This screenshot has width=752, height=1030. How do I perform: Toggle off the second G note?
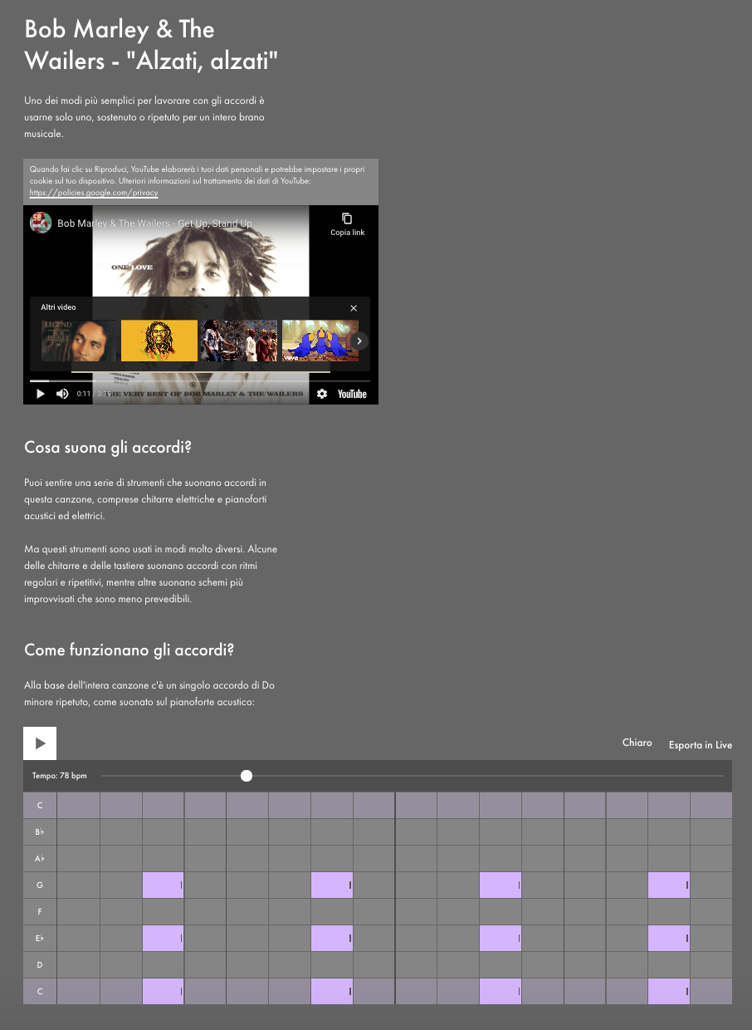pos(332,885)
